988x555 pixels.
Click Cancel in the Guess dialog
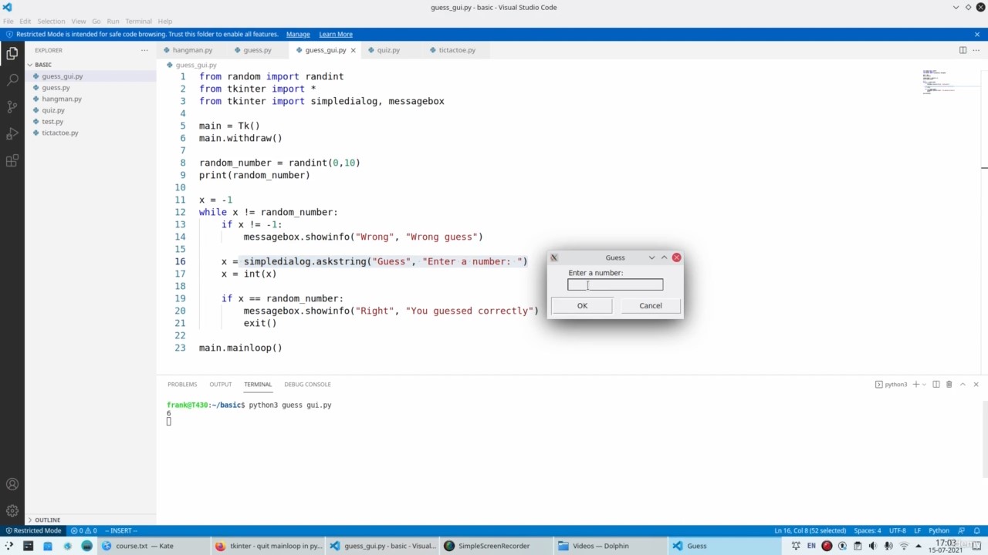pos(651,306)
